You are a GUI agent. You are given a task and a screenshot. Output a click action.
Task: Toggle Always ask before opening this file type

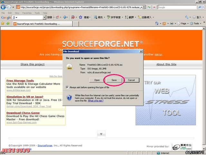pos(67,87)
